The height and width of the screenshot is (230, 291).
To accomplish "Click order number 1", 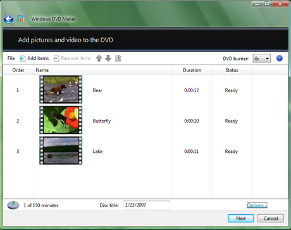I will (x=18, y=90).
